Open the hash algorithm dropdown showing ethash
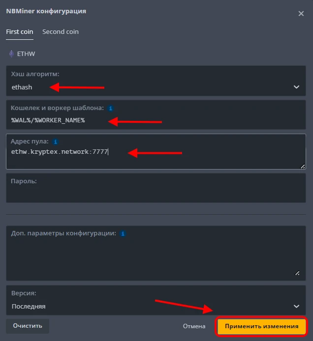 coord(148,87)
